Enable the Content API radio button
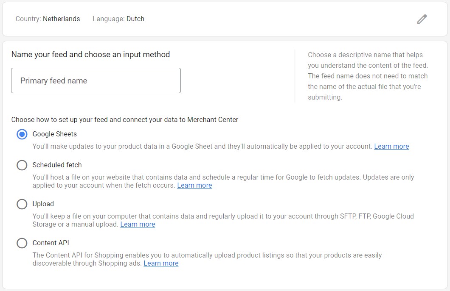The width and height of the screenshot is (450, 291). (22, 243)
